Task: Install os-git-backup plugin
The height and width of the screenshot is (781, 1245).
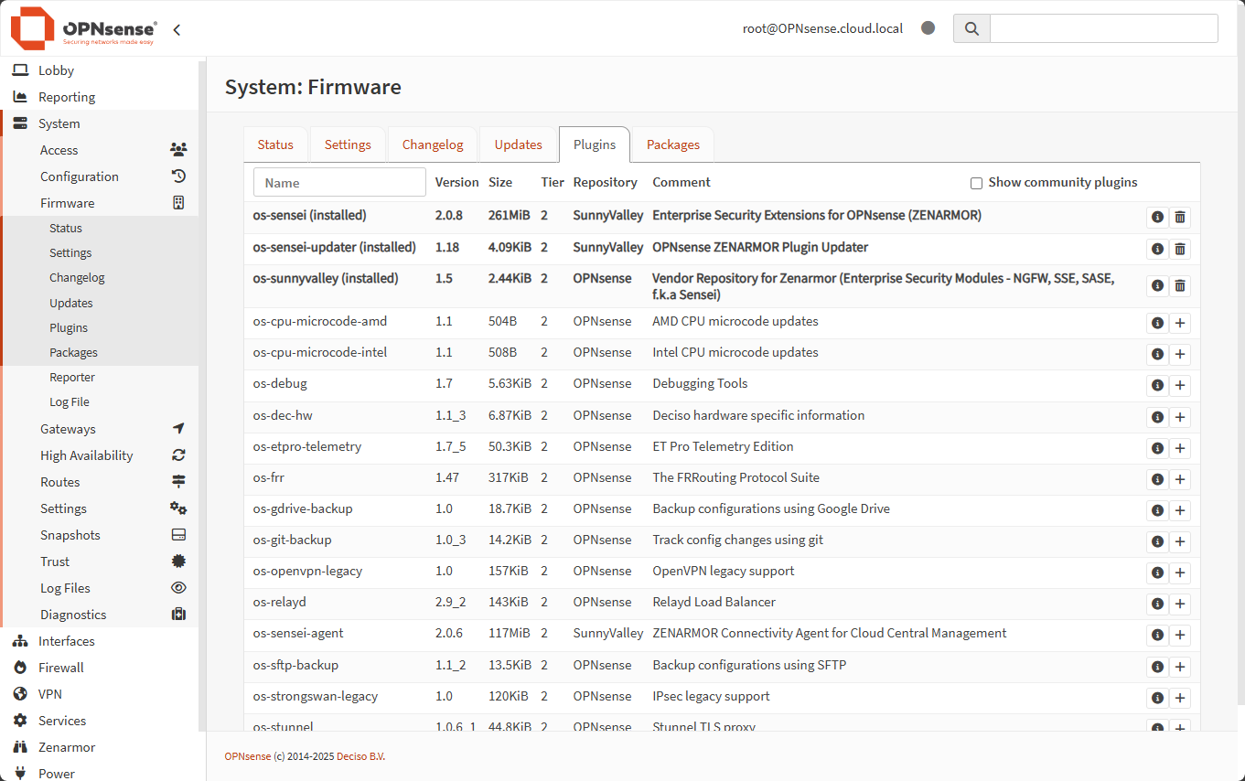Action: pyautogui.click(x=1180, y=541)
